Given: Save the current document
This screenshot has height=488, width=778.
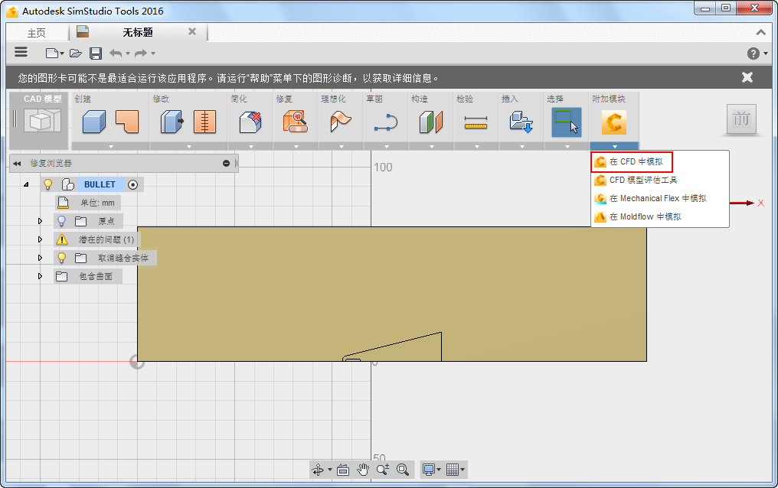Looking at the screenshot, I should 96,54.
